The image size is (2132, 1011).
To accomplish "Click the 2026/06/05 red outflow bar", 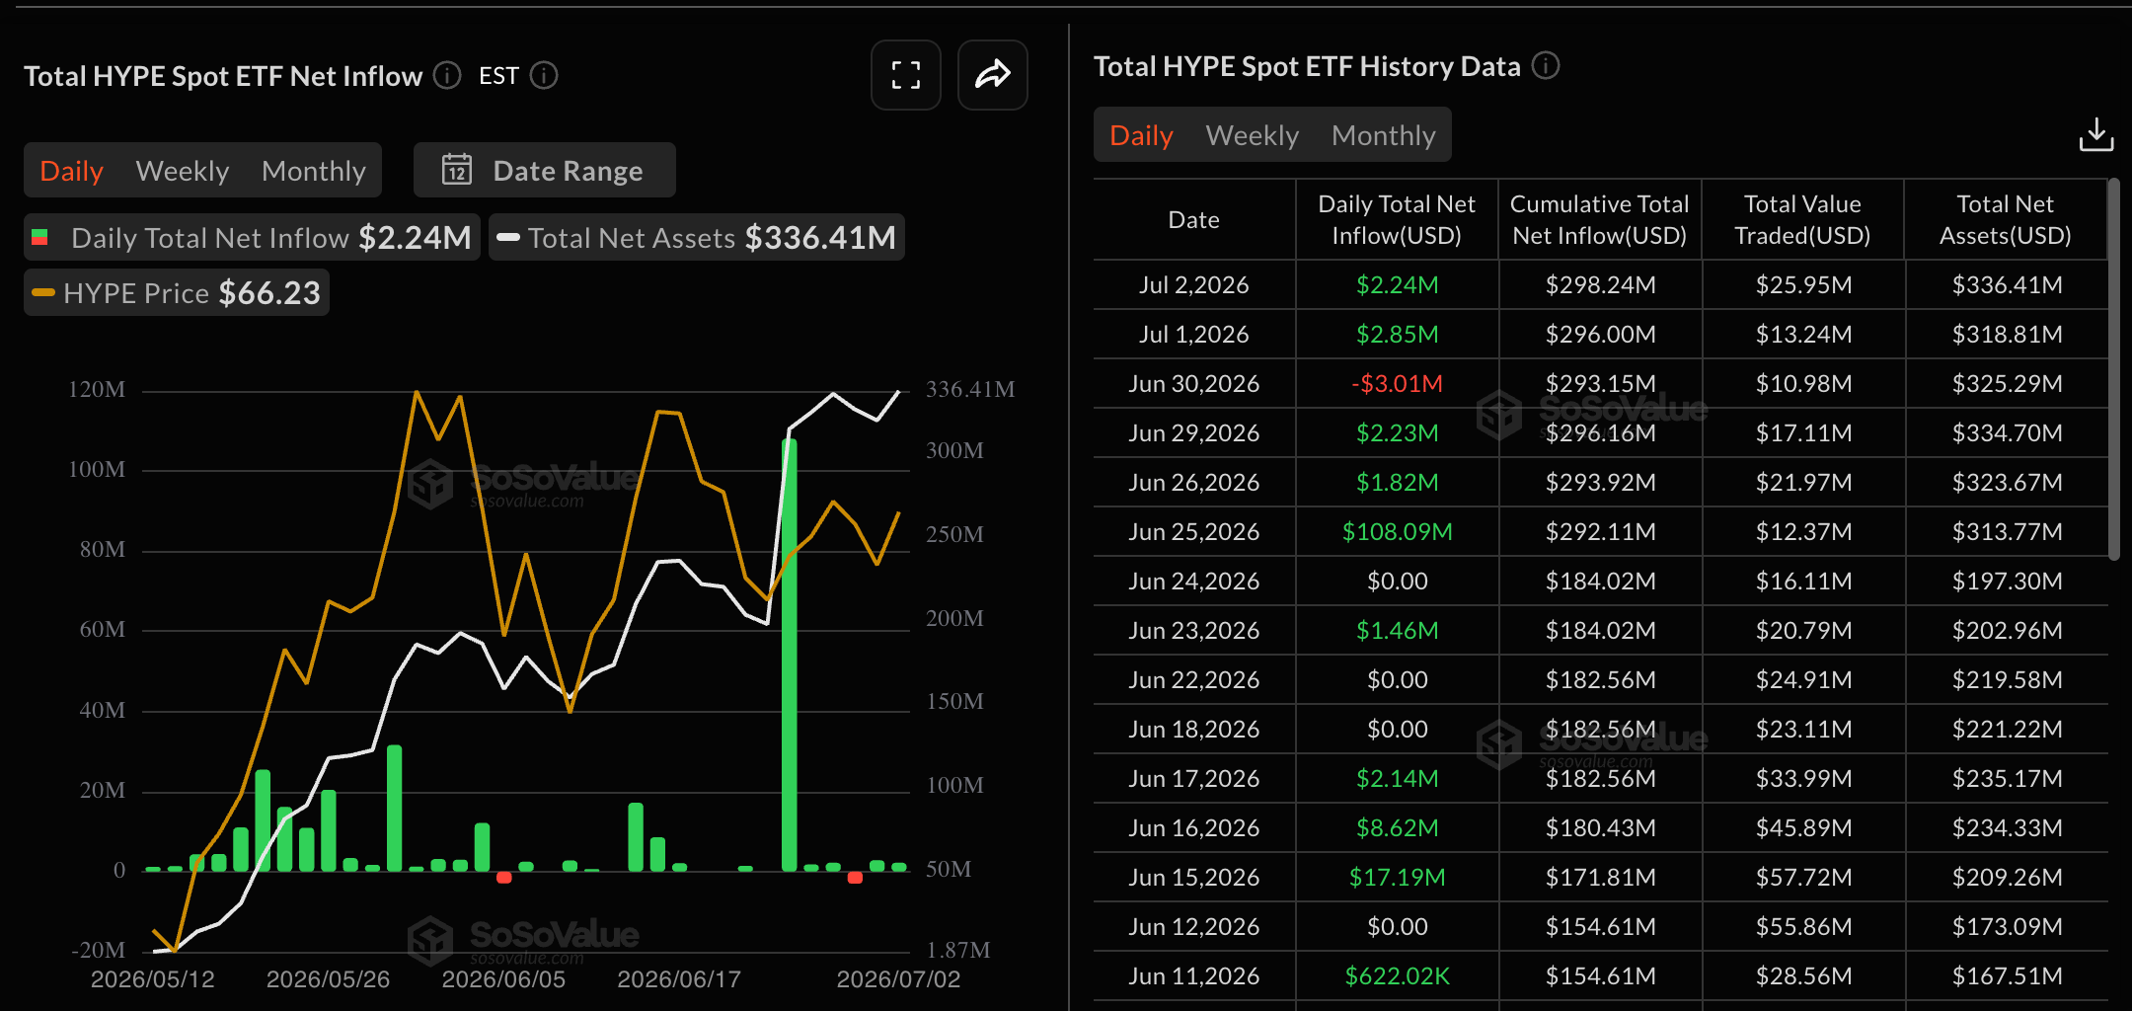I will (x=503, y=878).
